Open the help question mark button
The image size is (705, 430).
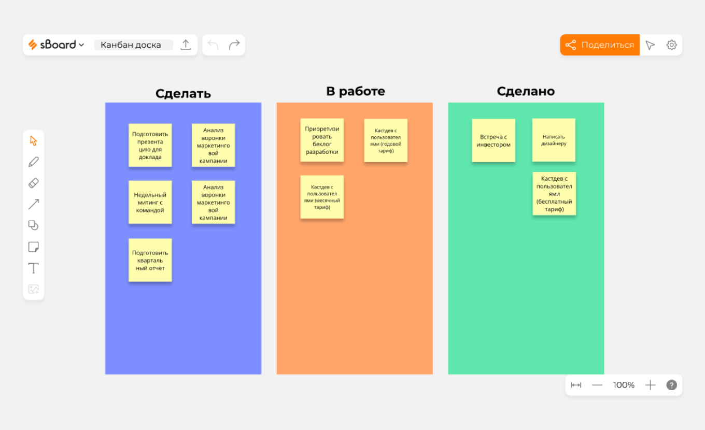pyautogui.click(x=671, y=385)
